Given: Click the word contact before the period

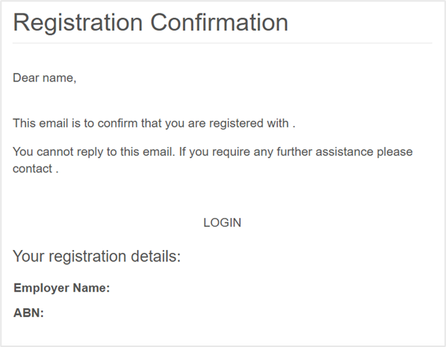Looking at the screenshot, I should pos(32,169).
